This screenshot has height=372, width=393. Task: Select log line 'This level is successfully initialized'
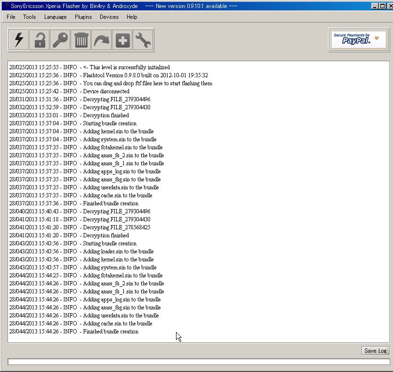(89, 67)
